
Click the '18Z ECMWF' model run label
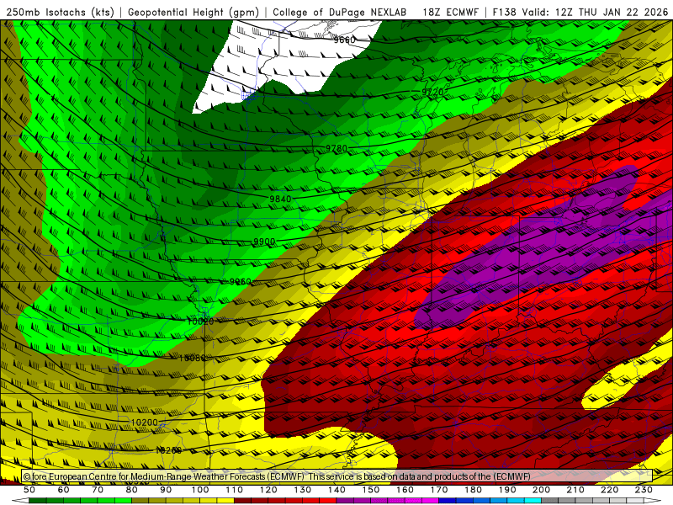(x=450, y=12)
